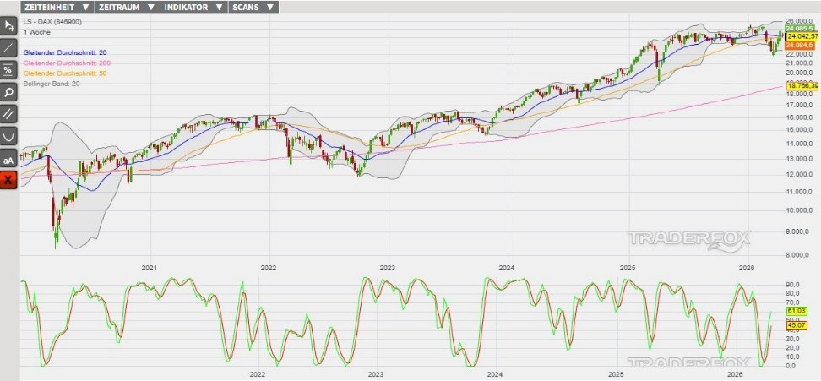Viewport: 821px width, 381px height.
Task: Click the yellow 24.042,57 price label
Action: [801, 37]
